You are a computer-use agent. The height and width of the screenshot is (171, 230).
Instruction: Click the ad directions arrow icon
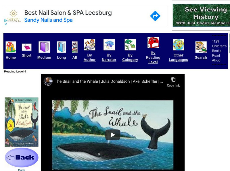(155, 16)
